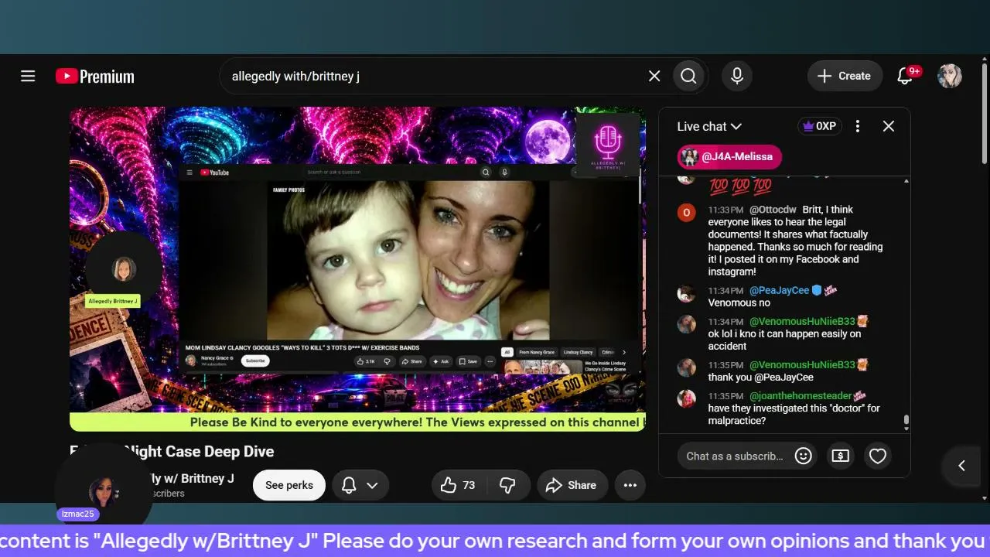
Task: Click @joanthehomesteader's chat avatar
Action: pyautogui.click(x=687, y=398)
